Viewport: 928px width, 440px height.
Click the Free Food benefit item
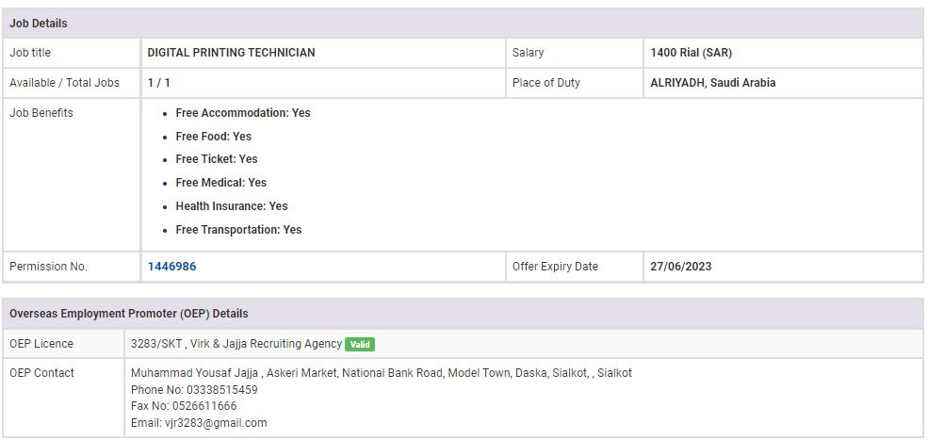point(213,137)
